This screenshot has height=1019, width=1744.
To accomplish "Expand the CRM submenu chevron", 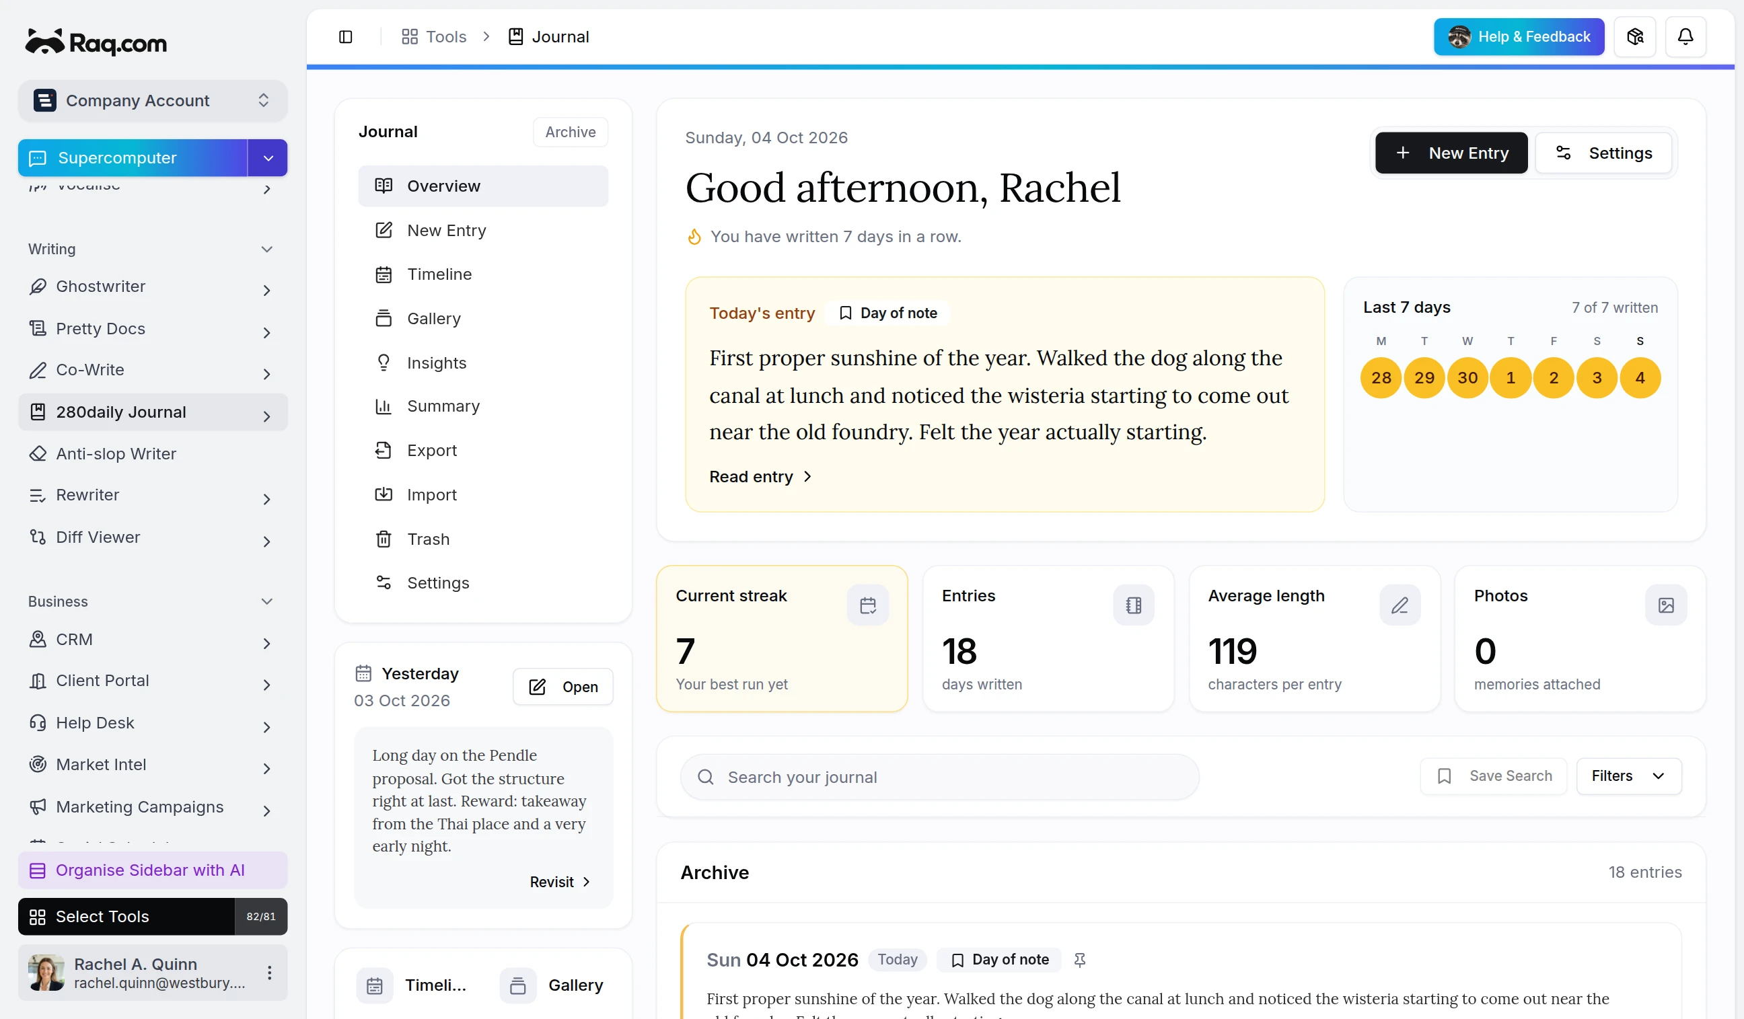I will coord(266,644).
